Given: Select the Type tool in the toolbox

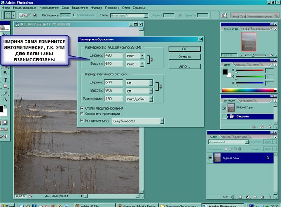Looking at the screenshot, I should [4, 79].
